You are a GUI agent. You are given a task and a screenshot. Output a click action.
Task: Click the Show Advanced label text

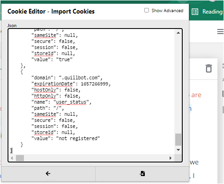tap(167, 11)
